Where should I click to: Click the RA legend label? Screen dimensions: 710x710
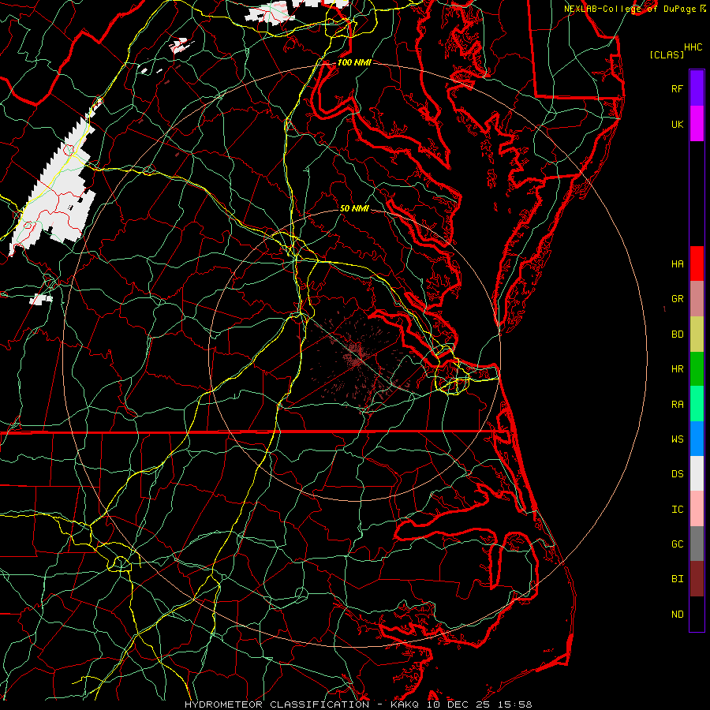pyautogui.click(x=678, y=405)
